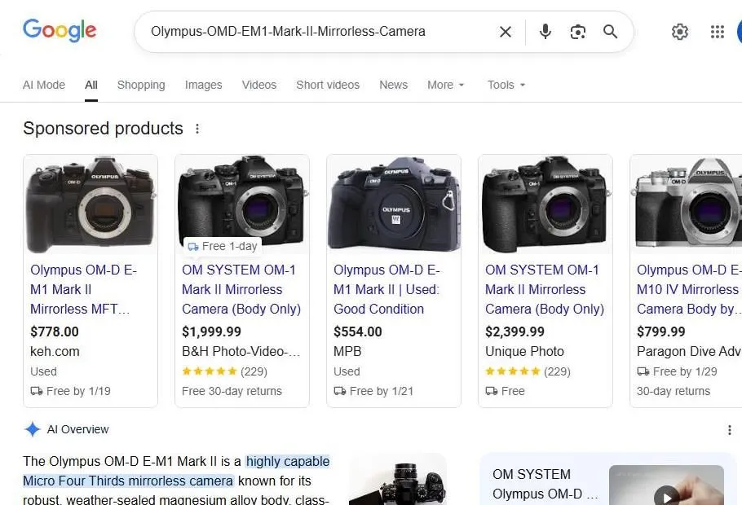Viewport: 742px width, 505px height.
Task: Click the AI Overview heading
Action: pyautogui.click(x=77, y=429)
